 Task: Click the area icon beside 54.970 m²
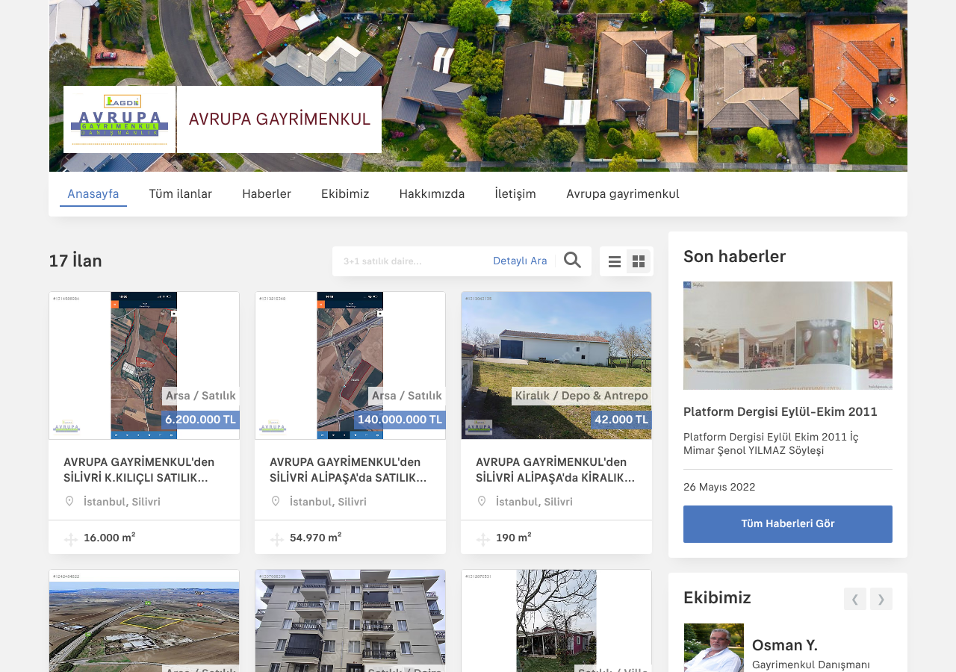(277, 539)
